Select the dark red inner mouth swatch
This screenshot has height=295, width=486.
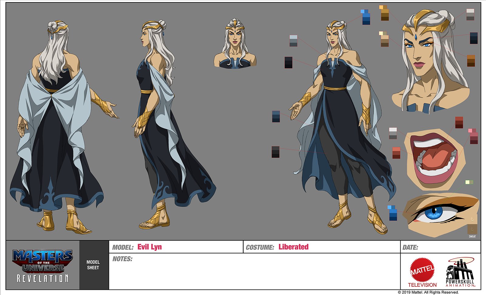click(x=459, y=122)
